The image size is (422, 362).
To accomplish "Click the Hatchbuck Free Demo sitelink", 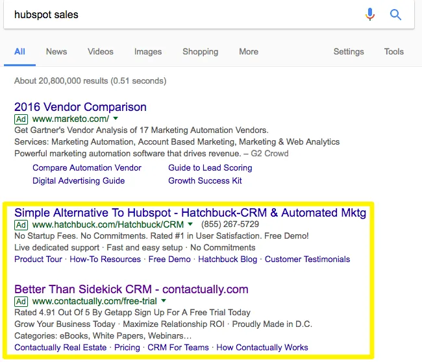I will coord(169,259).
